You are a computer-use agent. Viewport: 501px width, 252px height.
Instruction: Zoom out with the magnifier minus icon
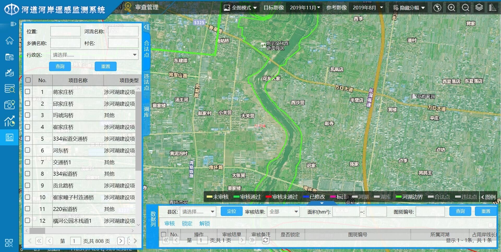click(465, 8)
